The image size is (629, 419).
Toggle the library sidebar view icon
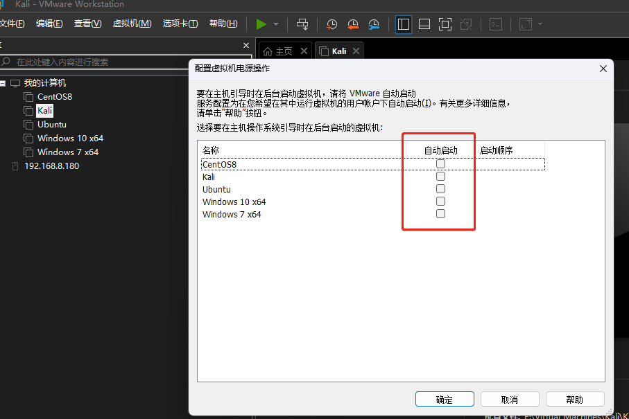[x=404, y=24]
